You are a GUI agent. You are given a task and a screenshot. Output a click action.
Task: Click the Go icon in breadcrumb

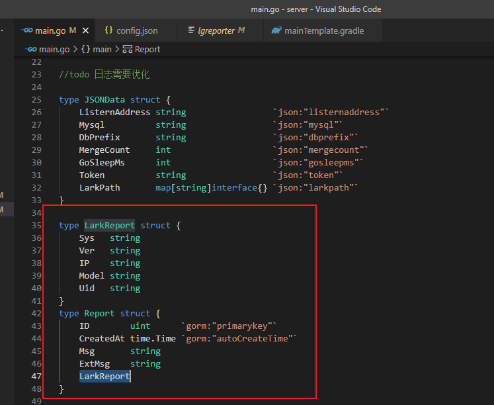(31, 50)
